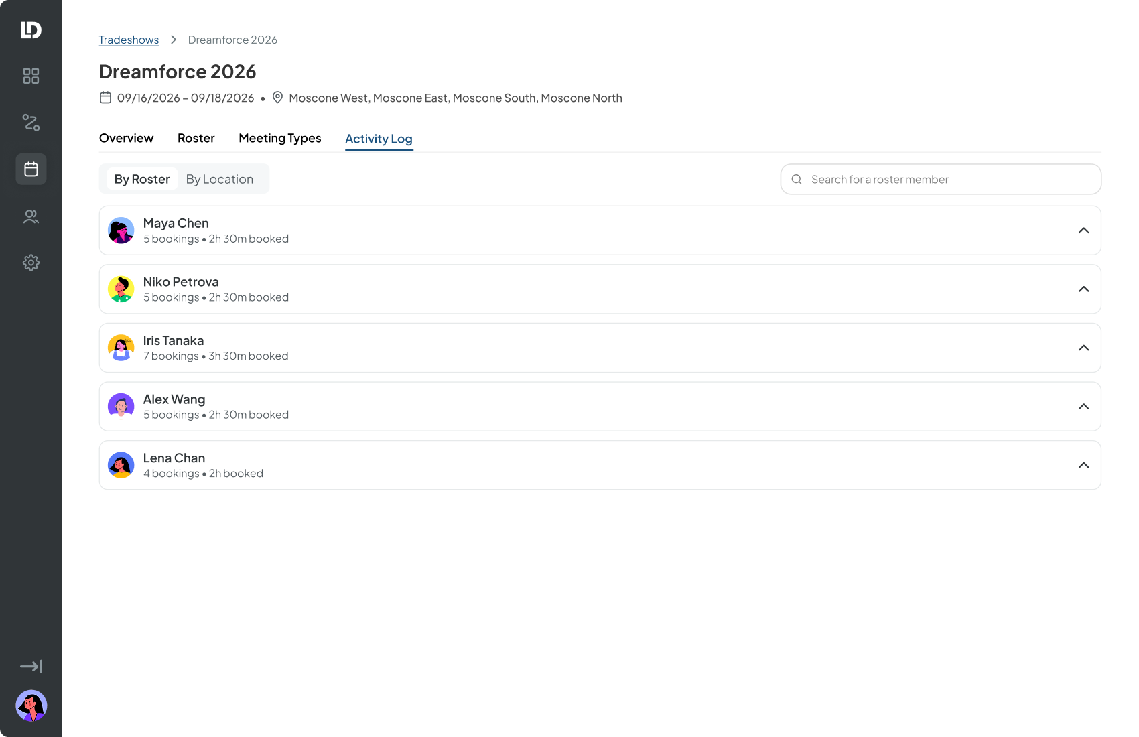
Task: Click Iris Tanaka's avatar
Action: (x=121, y=348)
